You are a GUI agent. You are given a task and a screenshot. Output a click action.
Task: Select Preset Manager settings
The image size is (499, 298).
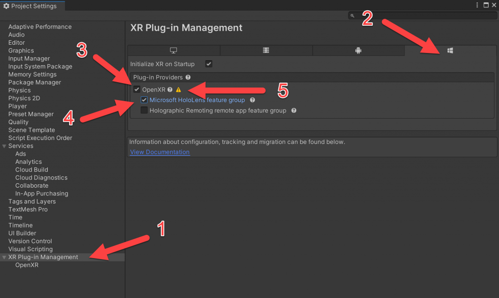(31, 114)
